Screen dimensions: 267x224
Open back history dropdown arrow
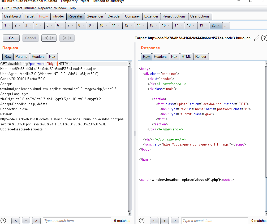click(x=53, y=38)
